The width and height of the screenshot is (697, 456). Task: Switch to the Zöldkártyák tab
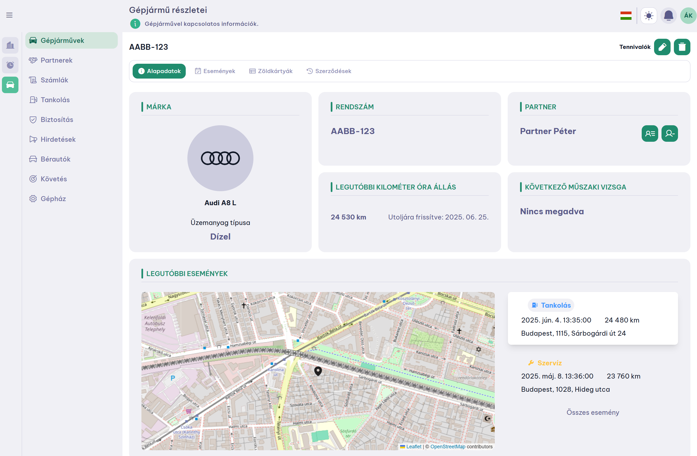[271, 71]
